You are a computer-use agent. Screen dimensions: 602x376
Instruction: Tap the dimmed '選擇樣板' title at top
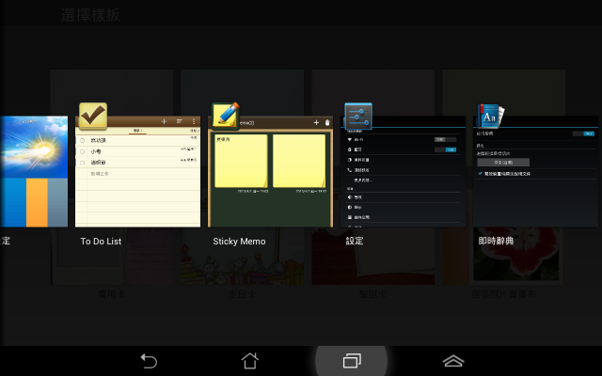(90, 15)
